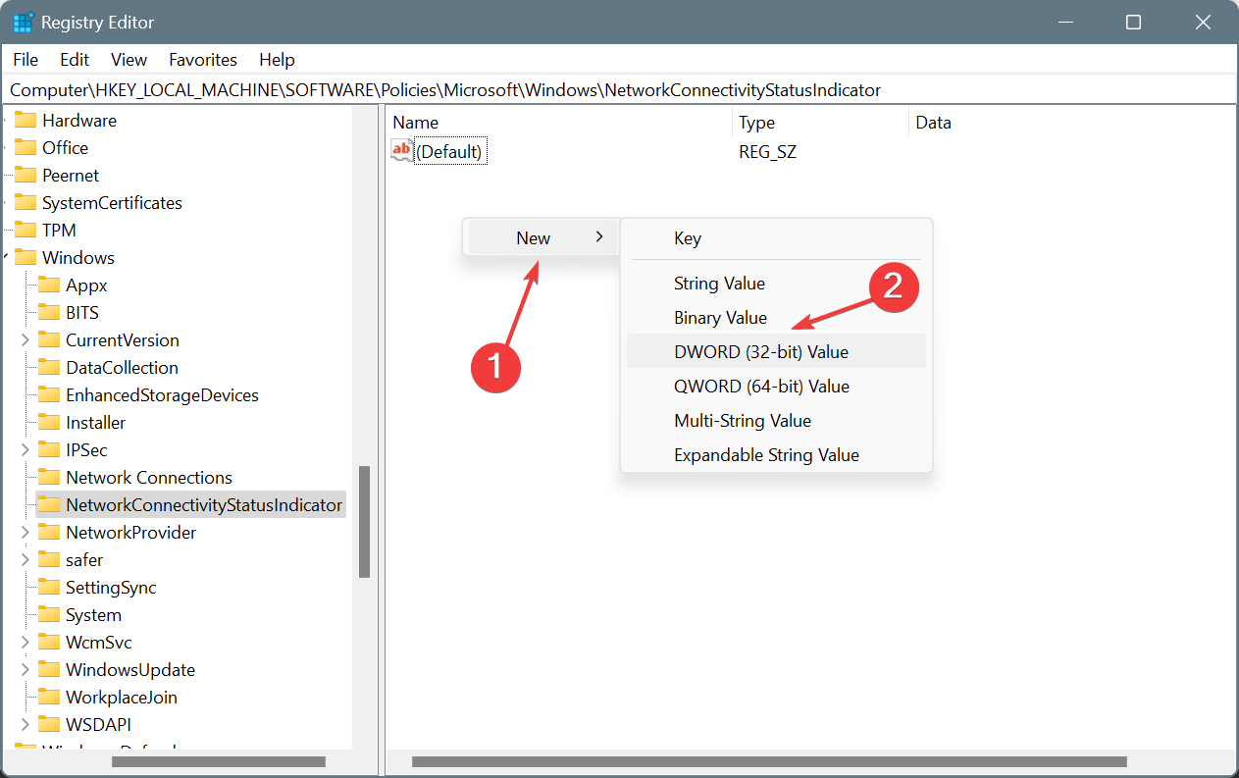Click the TPM folder icon

tap(26, 230)
